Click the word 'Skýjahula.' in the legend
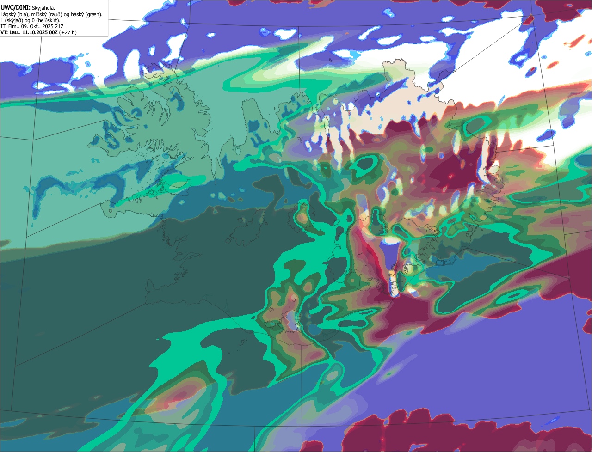Viewport: 592px width, 452px height. [x=43, y=8]
